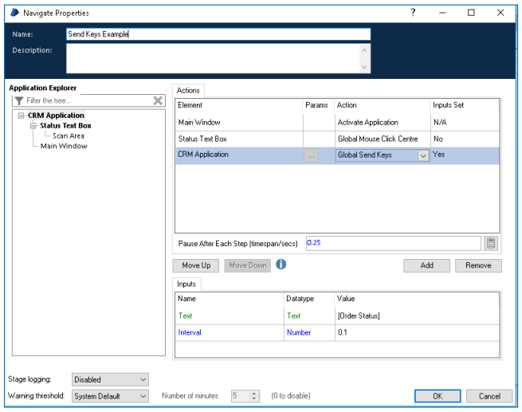Viewport: 522px width, 412px height.
Task: Collapse the CRM Application tree node
Action: (20, 116)
